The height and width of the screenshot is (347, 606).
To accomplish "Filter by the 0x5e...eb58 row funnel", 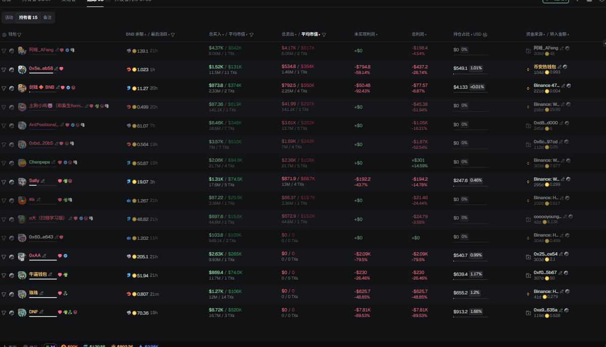I will point(4,69).
